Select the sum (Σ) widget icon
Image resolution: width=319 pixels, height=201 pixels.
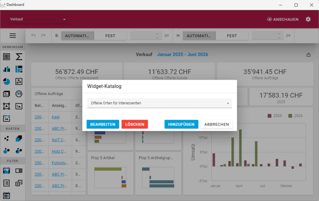pyautogui.click(x=19, y=57)
